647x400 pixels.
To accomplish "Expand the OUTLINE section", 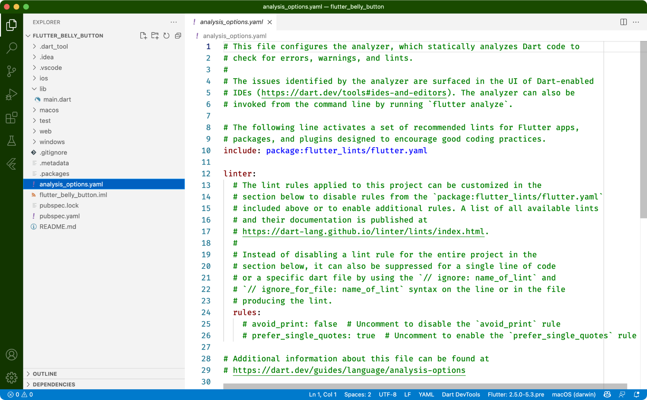I will click(45, 374).
